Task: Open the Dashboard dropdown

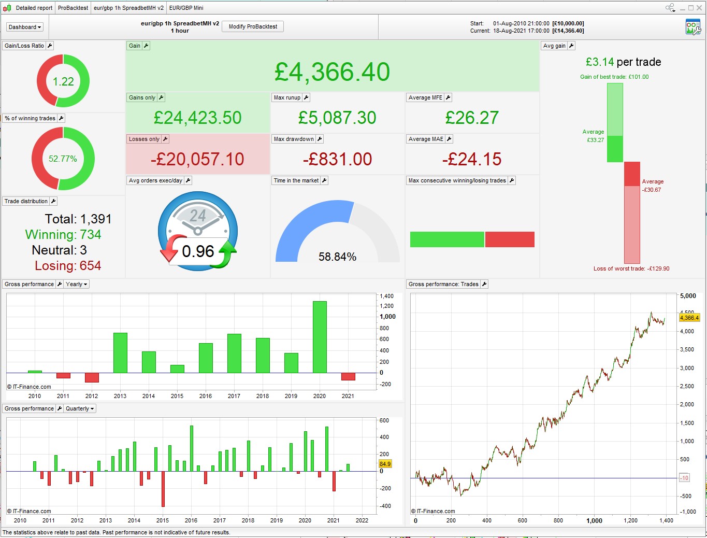Action: (x=24, y=27)
